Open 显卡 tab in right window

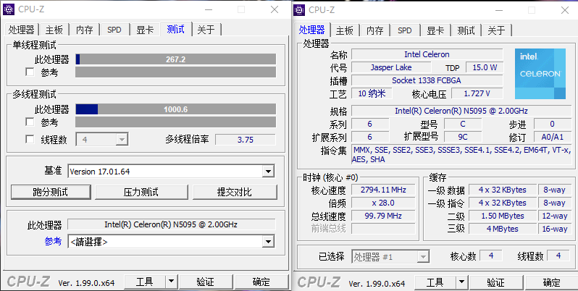coord(435,30)
